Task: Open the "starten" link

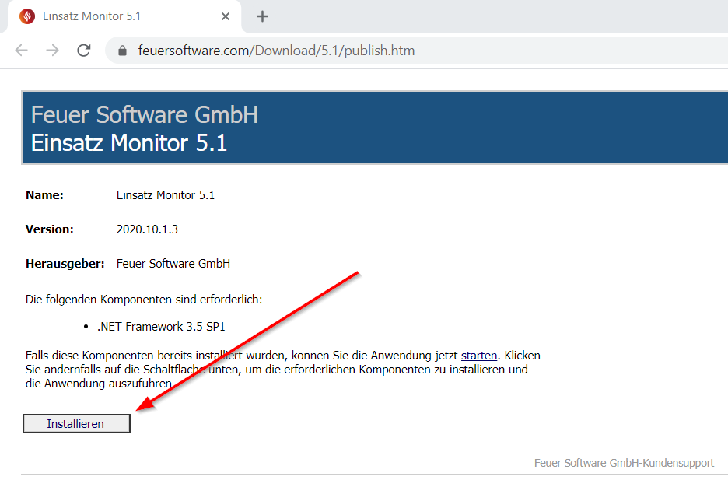Action: point(479,355)
